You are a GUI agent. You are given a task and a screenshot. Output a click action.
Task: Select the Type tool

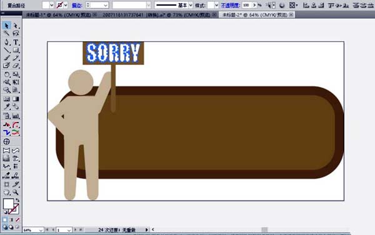click(16, 42)
